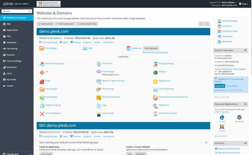Viewport: 252px width, 155px height.
Task: Select Websites & Domains in sidebar
Action: [x=17, y=18]
